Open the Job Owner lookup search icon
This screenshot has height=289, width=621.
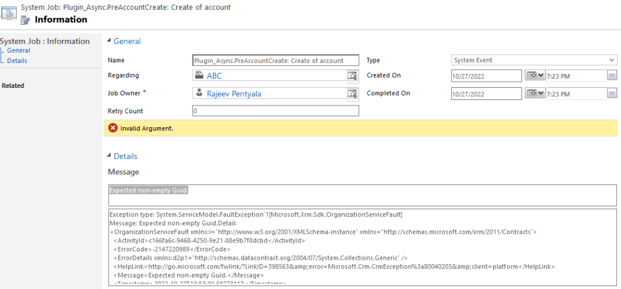pos(351,94)
